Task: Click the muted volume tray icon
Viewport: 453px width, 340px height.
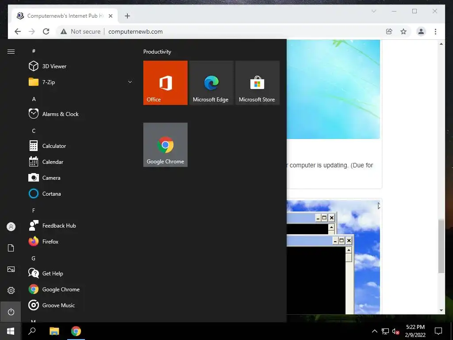Action: coord(395,331)
